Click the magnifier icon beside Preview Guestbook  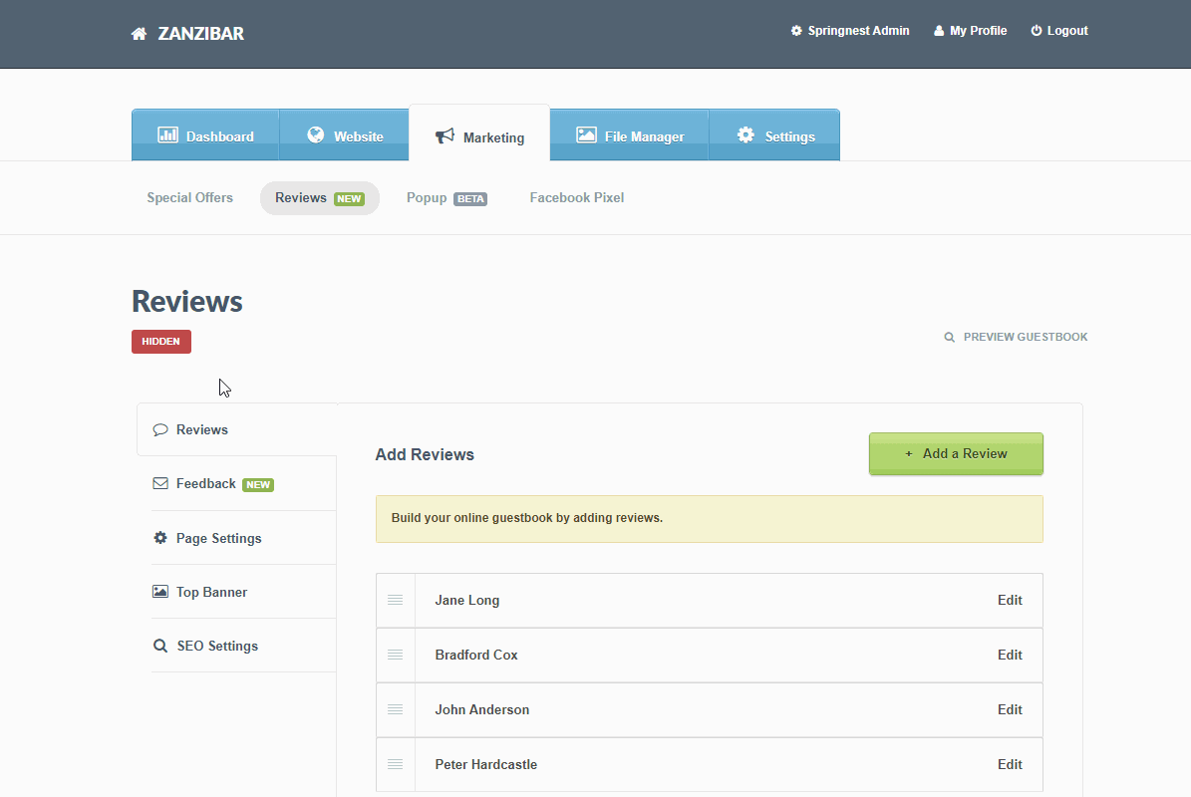coord(950,338)
